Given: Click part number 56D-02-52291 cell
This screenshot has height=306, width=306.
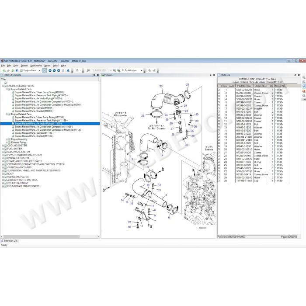Looking at the screenshot, I should [x=244, y=90].
